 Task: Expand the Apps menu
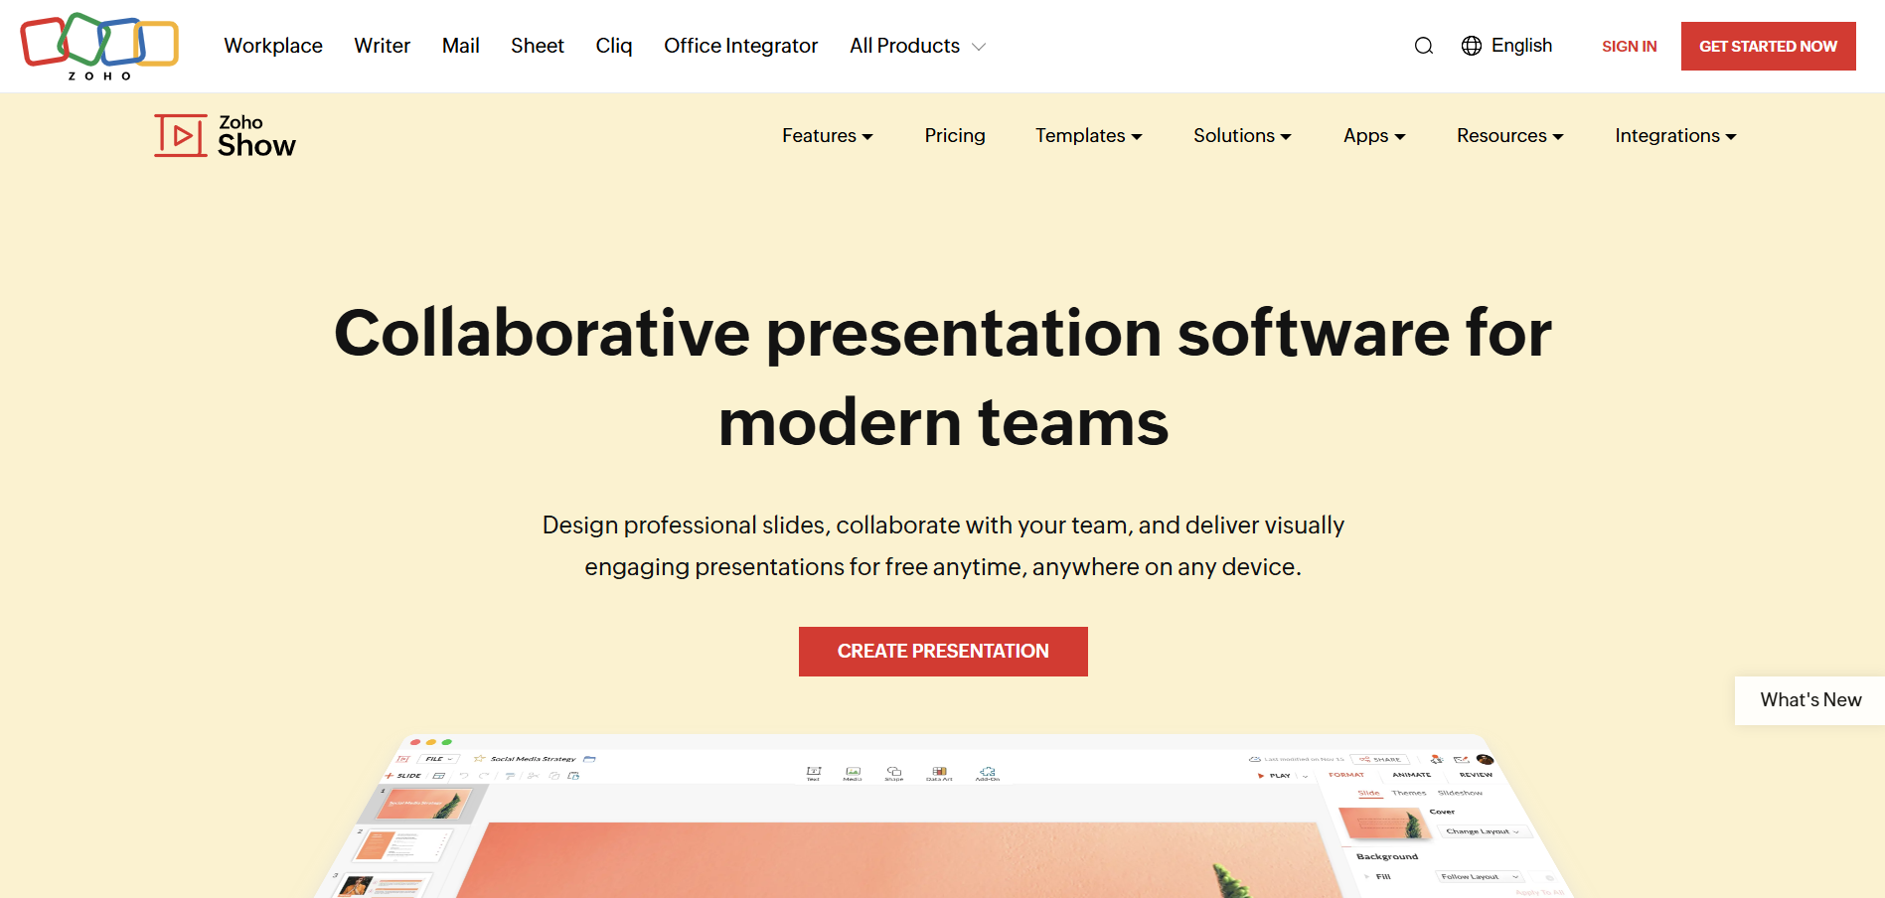[x=1374, y=136]
